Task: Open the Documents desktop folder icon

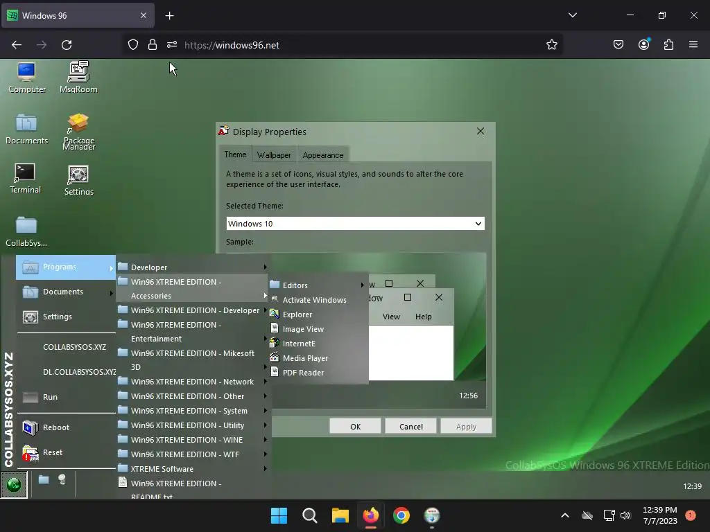Action: (x=26, y=130)
